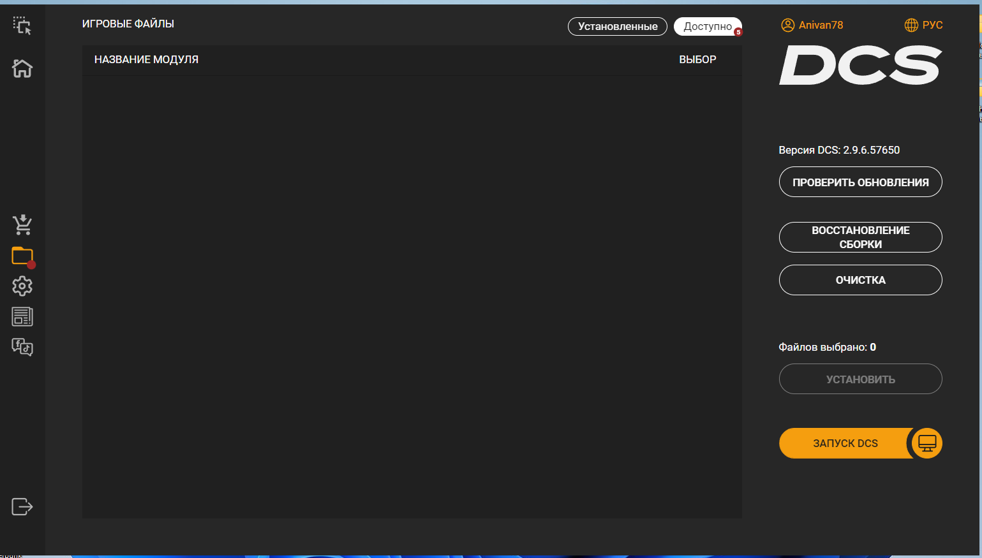Switch to the Доступно tab
This screenshot has width=982, height=558.
click(x=708, y=26)
